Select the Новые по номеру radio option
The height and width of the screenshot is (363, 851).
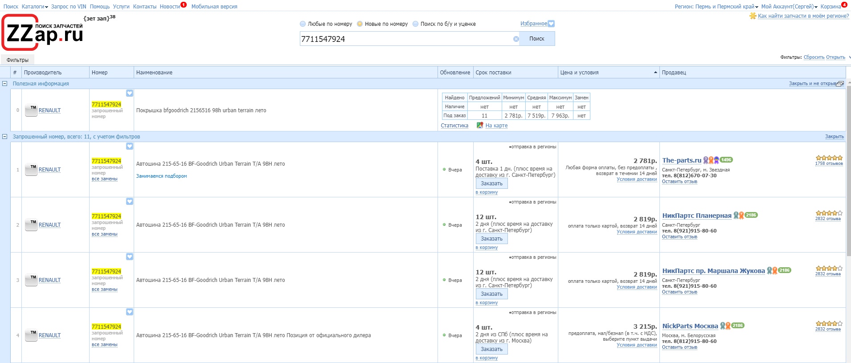click(x=360, y=24)
